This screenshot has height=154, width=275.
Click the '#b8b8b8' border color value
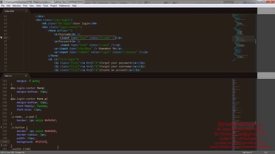click(50, 131)
